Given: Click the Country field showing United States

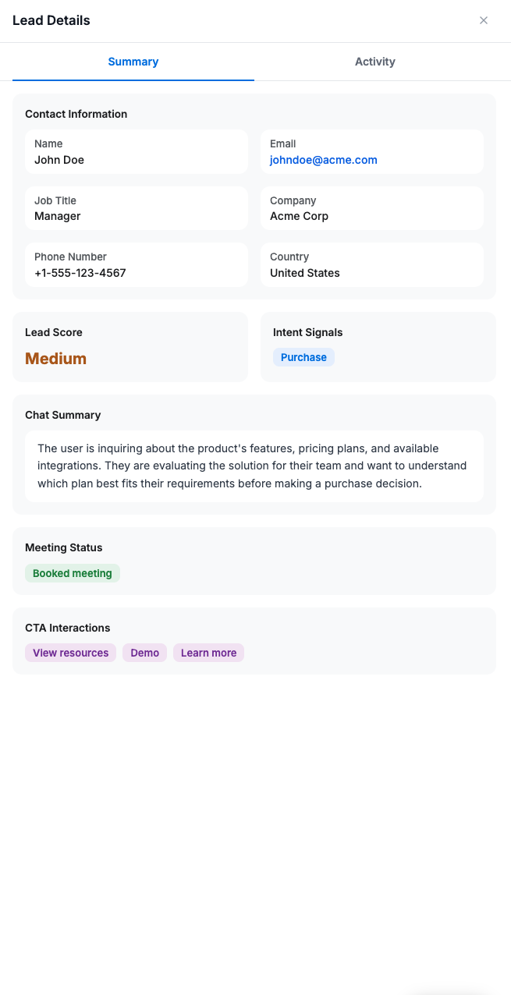Looking at the screenshot, I should [372, 265].
